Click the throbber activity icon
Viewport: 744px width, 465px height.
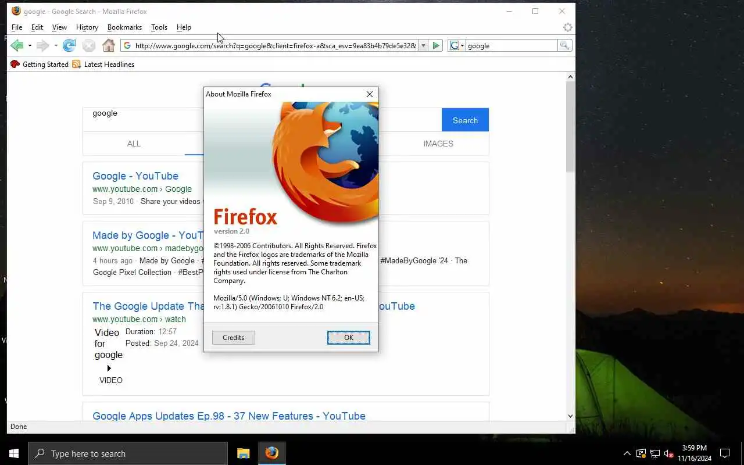(568, 27)
